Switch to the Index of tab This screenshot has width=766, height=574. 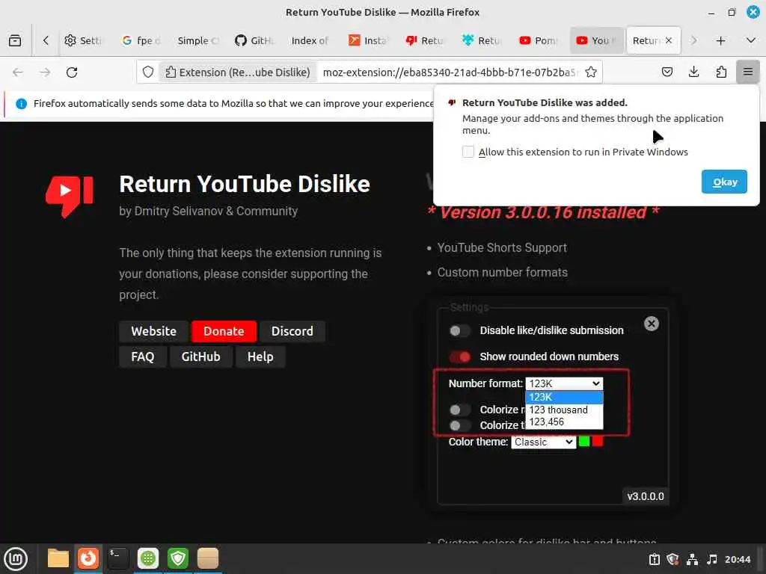tap(310, 40)
